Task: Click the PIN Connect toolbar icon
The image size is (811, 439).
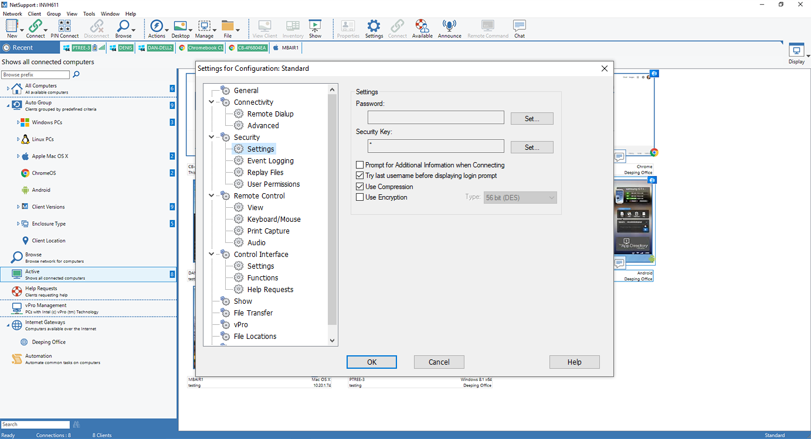Action: 65,26
